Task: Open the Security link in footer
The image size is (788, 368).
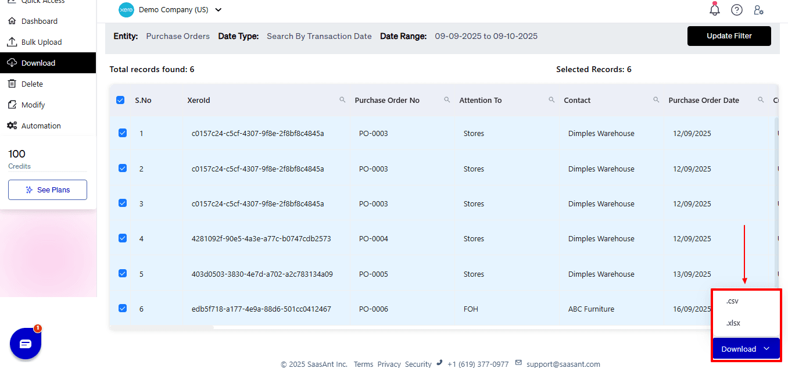Action: (x=418, y=364)
